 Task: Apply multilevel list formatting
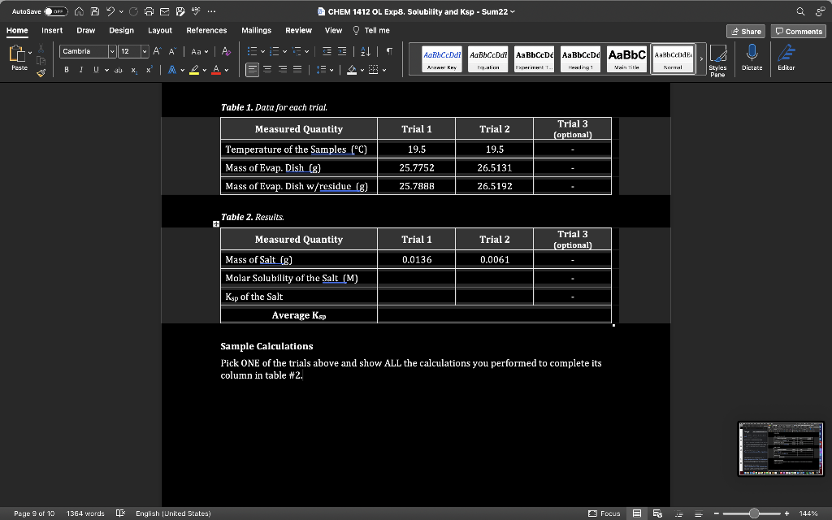coord(297,51)
